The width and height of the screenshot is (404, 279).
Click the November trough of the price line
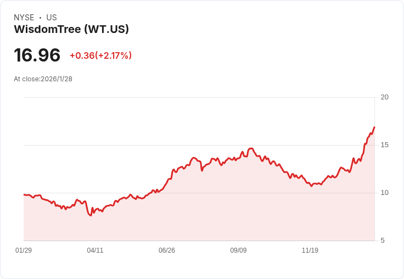(x=311, y=186)
